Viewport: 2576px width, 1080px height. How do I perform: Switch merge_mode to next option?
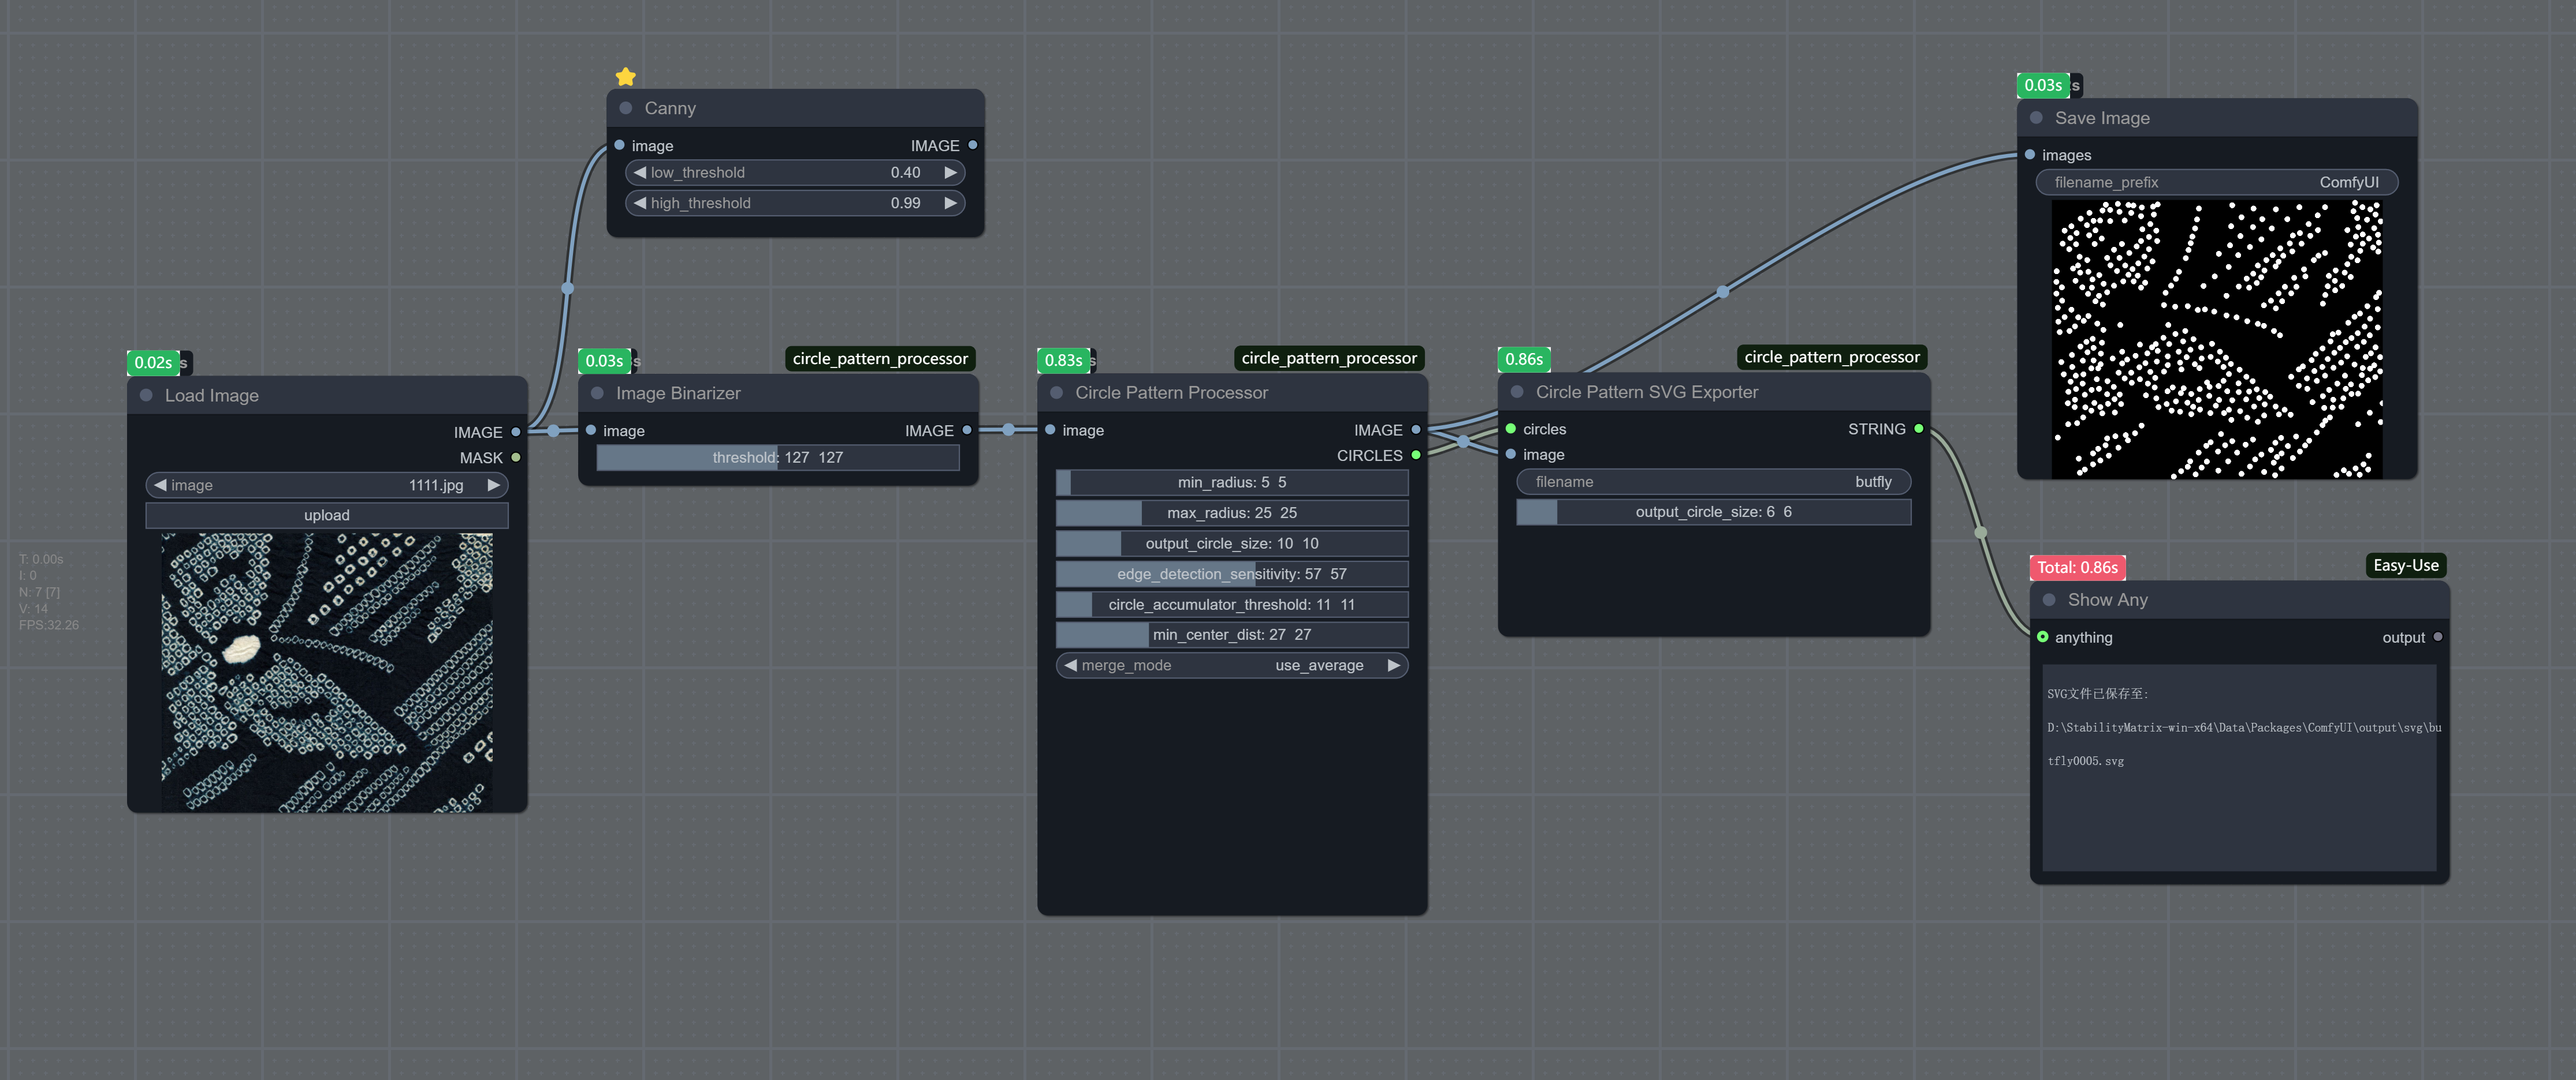coord(1394,665)
